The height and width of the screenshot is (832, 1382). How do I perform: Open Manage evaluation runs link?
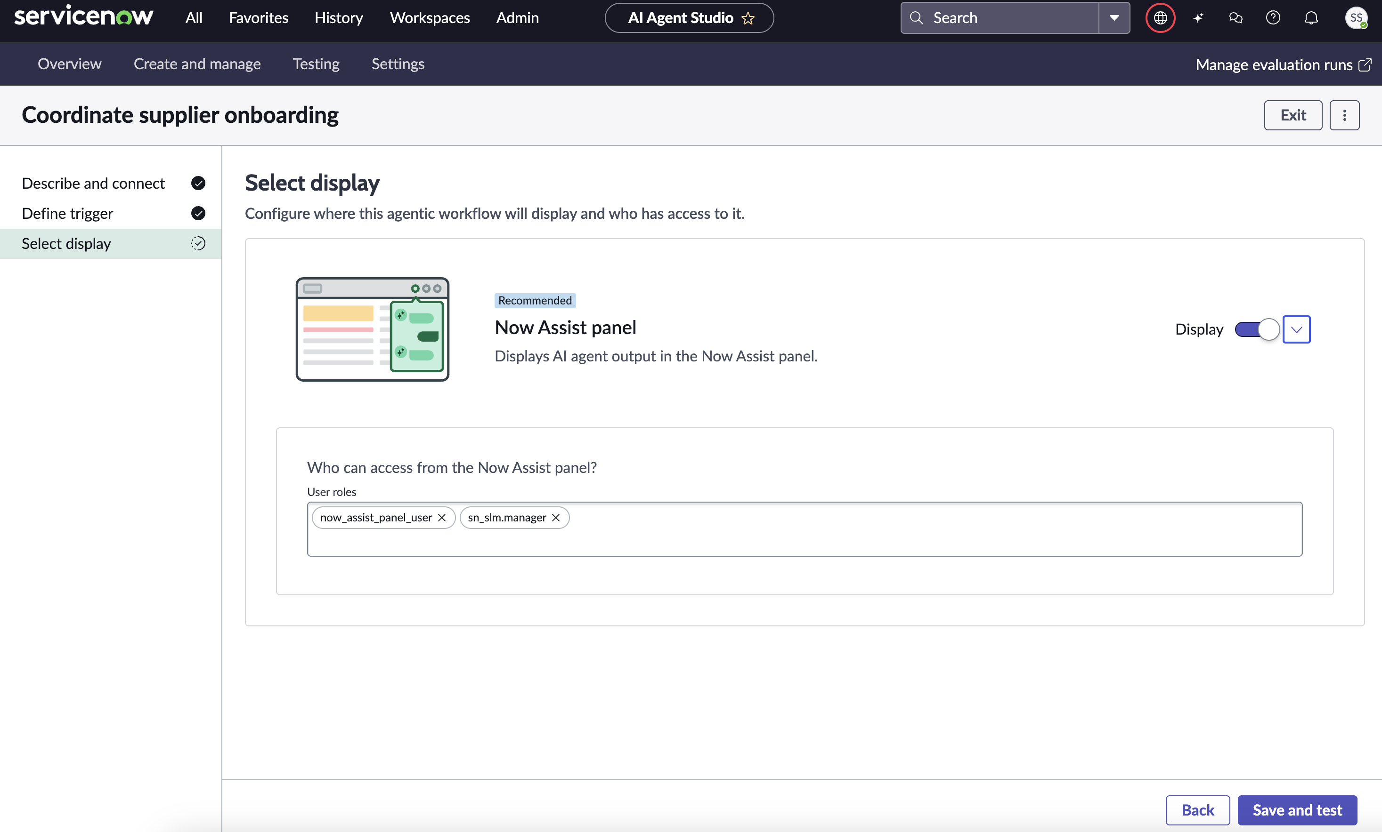[1283, 64]
